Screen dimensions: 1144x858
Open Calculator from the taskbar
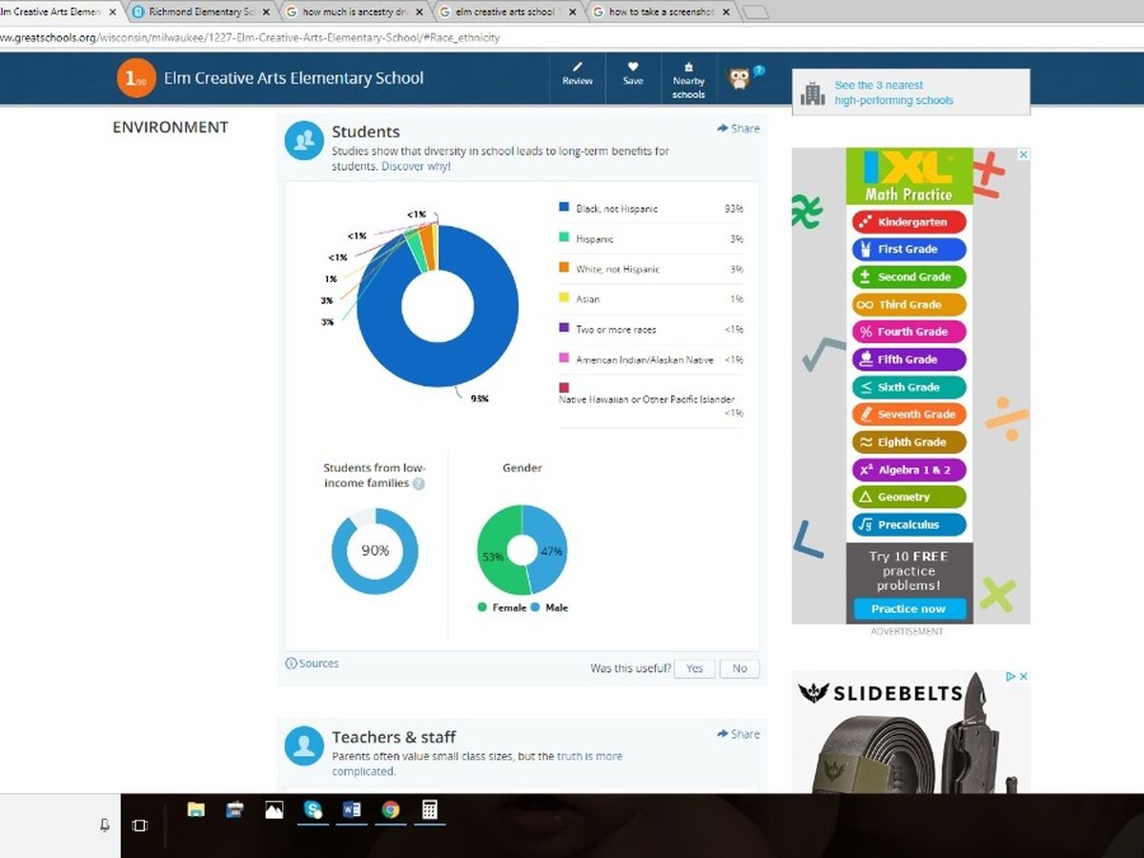tap(429, 809)
